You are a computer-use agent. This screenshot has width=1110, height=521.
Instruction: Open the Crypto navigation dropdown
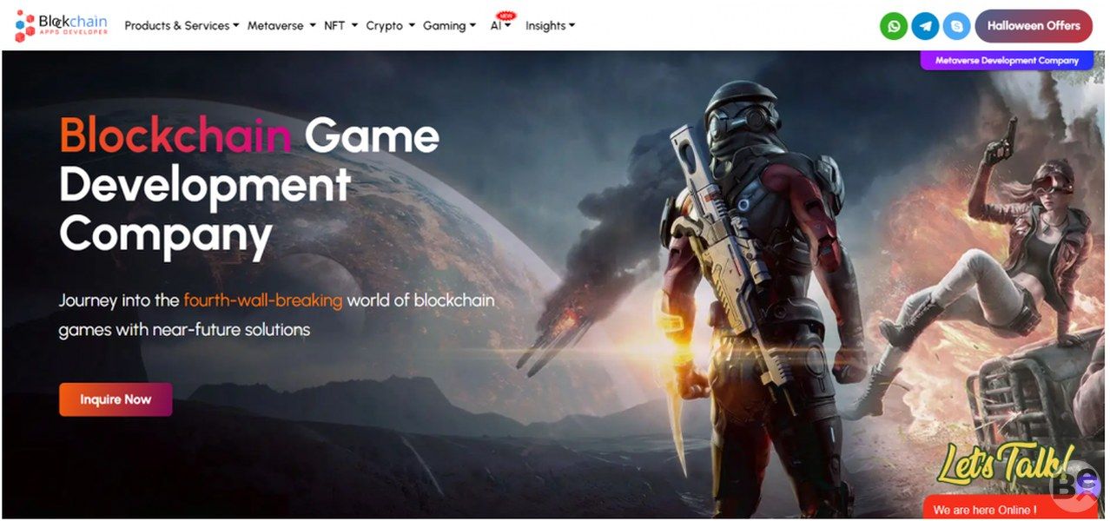pos(390,26)
